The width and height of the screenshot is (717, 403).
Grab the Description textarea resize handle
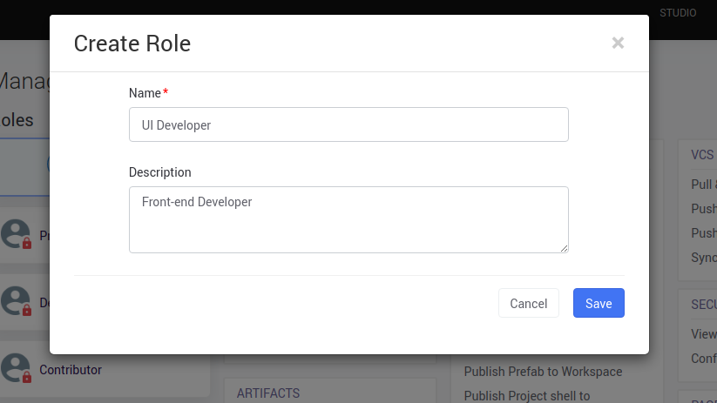(564, 248)
